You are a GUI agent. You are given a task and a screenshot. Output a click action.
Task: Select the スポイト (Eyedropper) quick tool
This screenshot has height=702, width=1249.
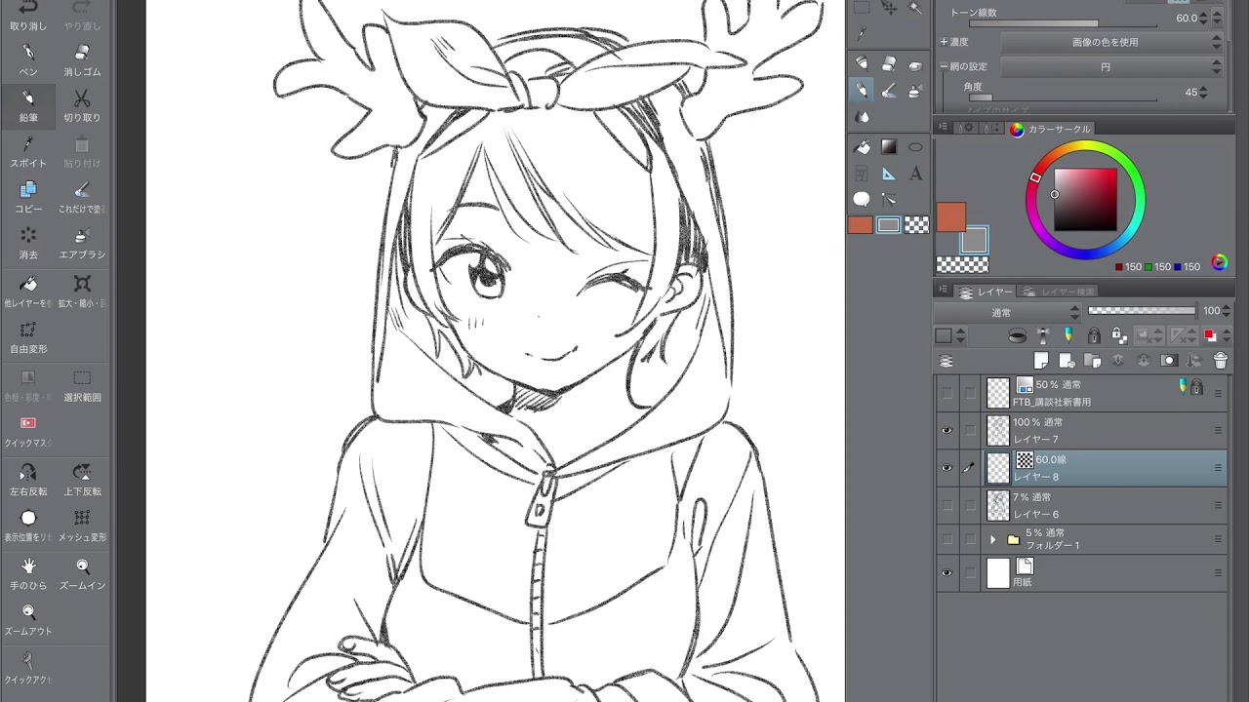click(28, 151)
